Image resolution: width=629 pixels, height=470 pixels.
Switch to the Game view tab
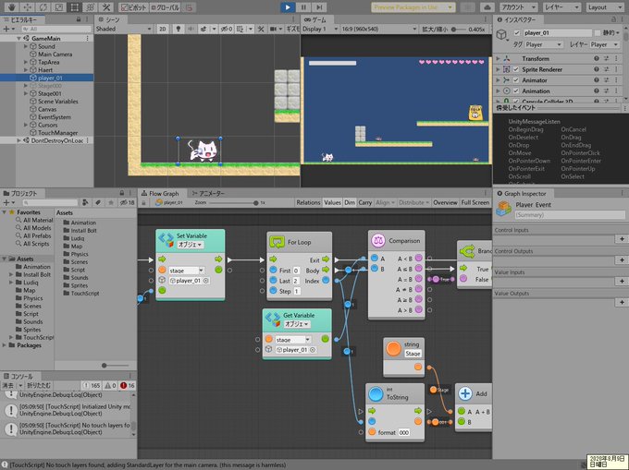315,19
